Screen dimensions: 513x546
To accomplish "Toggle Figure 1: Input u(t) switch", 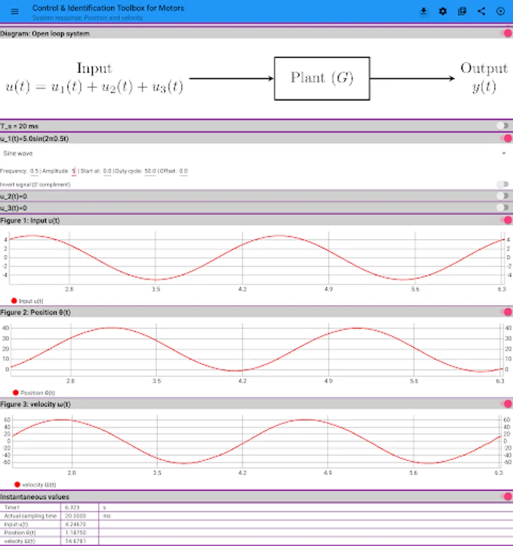I will [x=505, y=220].
